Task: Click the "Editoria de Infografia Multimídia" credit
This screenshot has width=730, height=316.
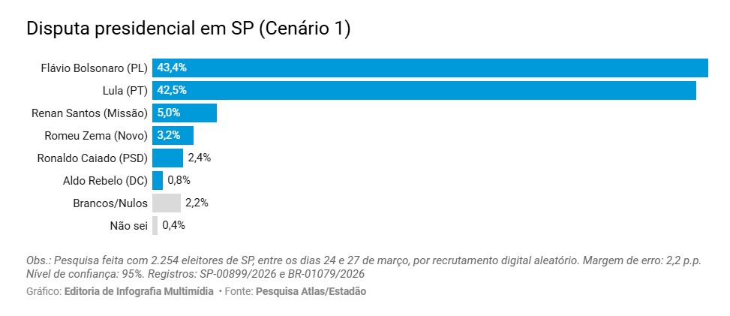Action: [139, 291]
